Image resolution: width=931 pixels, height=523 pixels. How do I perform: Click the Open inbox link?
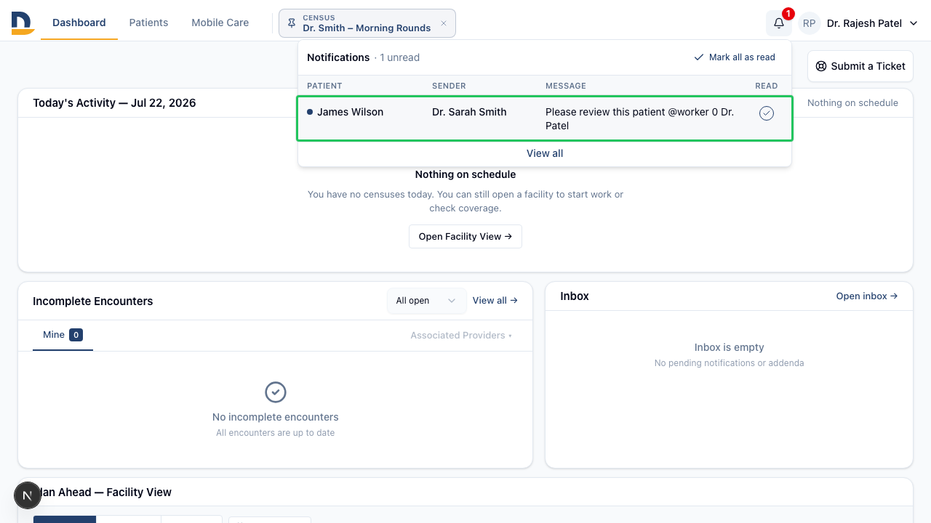tap(867, 296)
